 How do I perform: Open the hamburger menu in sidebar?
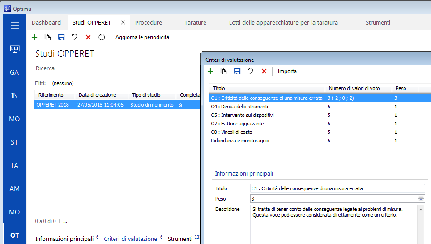coord(15,26)
